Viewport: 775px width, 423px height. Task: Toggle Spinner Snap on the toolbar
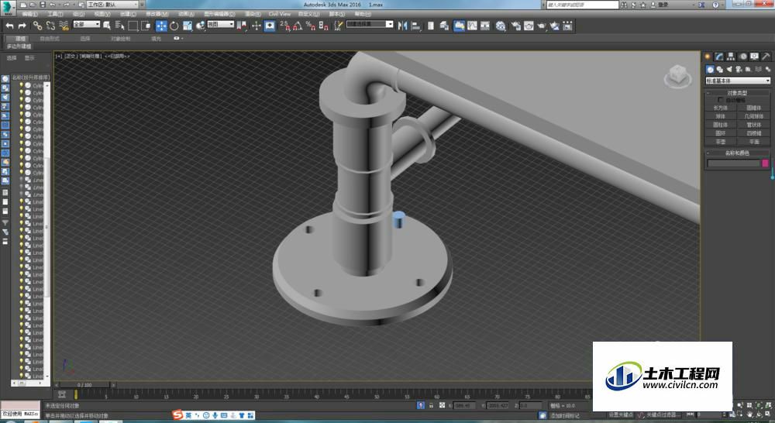click(323, 26)
